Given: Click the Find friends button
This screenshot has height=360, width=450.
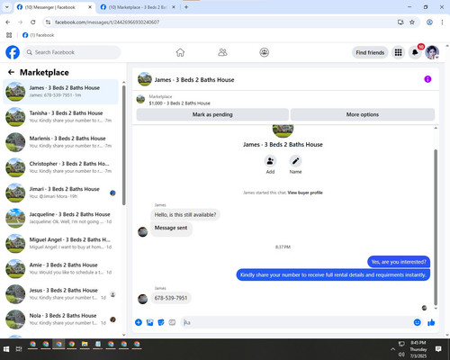Looking at the screenshot, I should [x=370, y=52].
